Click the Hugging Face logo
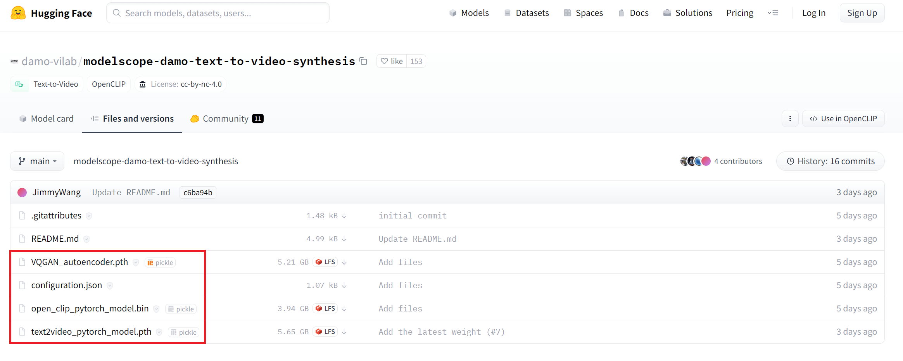Viewport: 903px width, 361px height. click(x=18, y=12)
